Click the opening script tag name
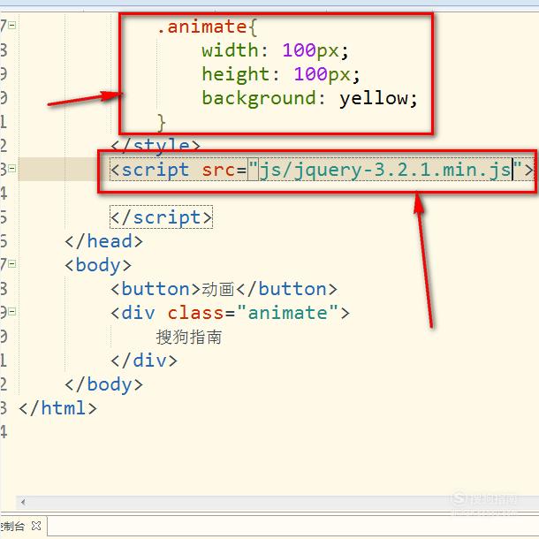539x539 pixels. click(x=156, y=170)
